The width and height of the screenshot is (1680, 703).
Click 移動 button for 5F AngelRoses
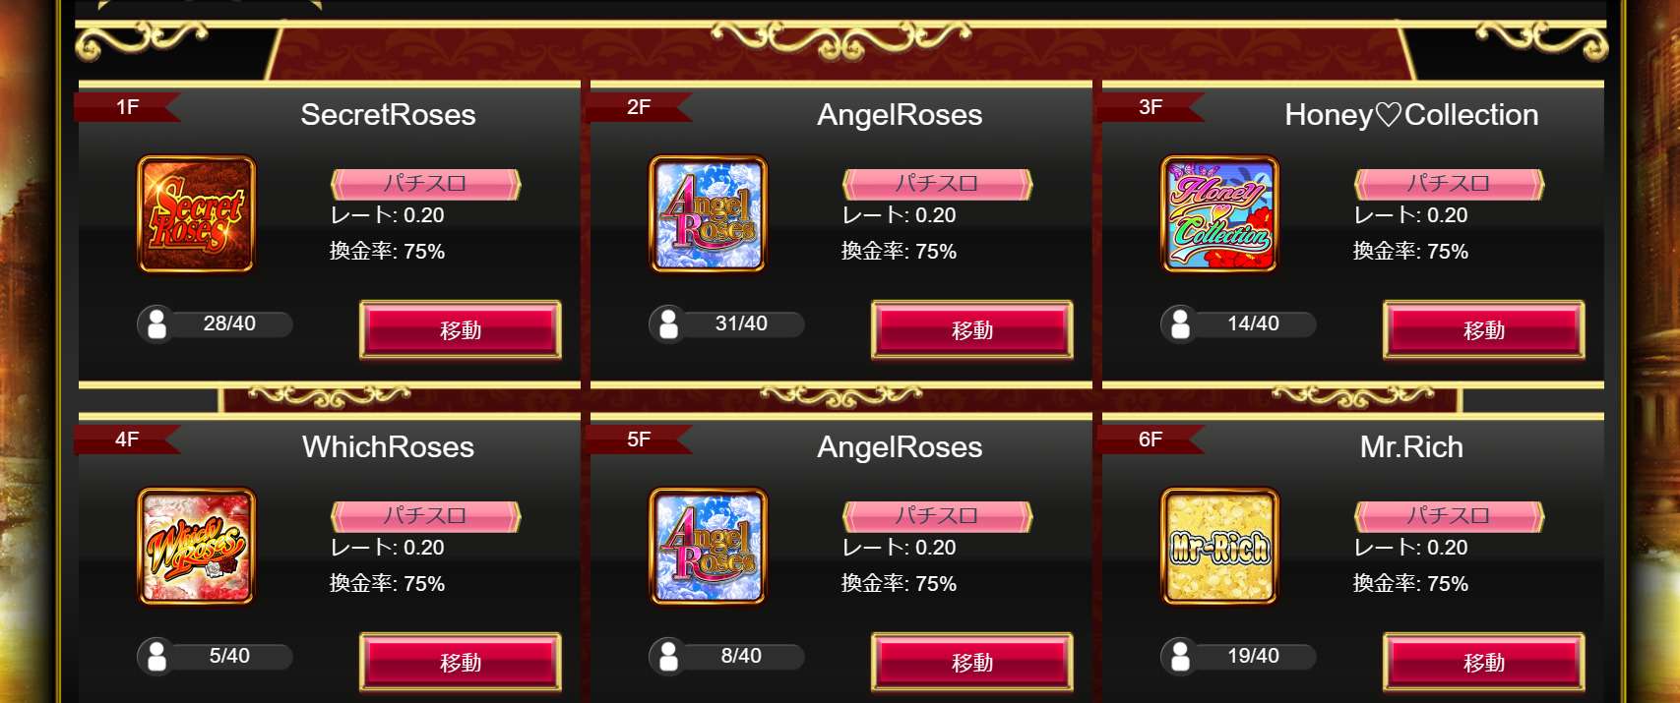pos(972,662)
